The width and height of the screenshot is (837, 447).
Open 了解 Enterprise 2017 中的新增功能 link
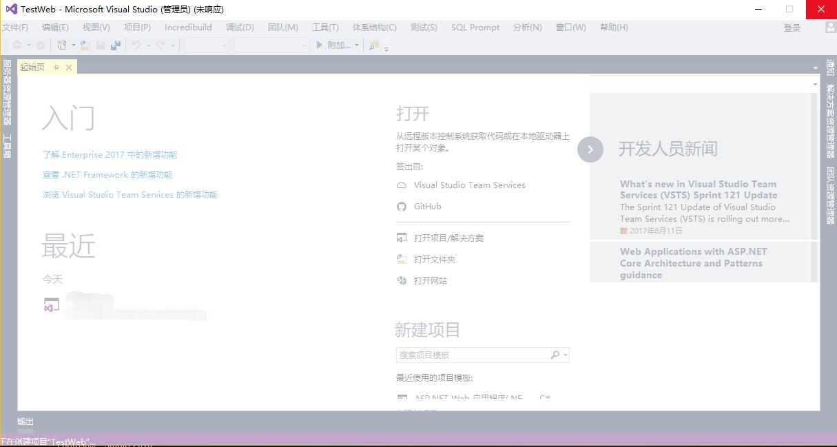pos(110,155)
